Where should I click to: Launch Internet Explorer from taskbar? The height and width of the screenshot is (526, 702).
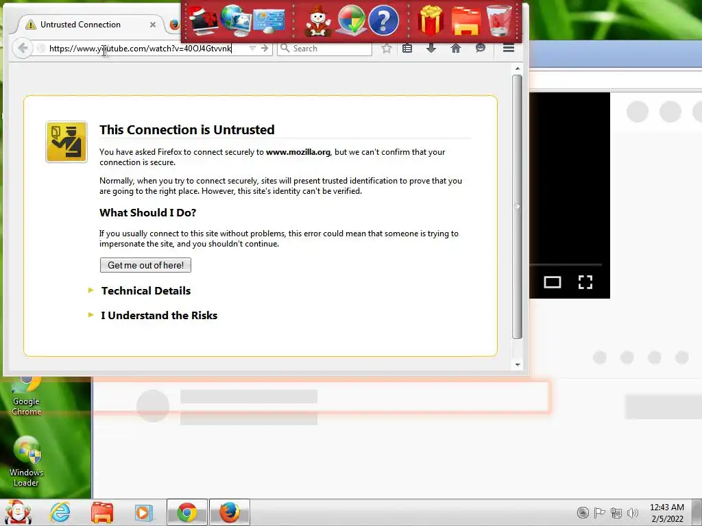click(60, 512)
